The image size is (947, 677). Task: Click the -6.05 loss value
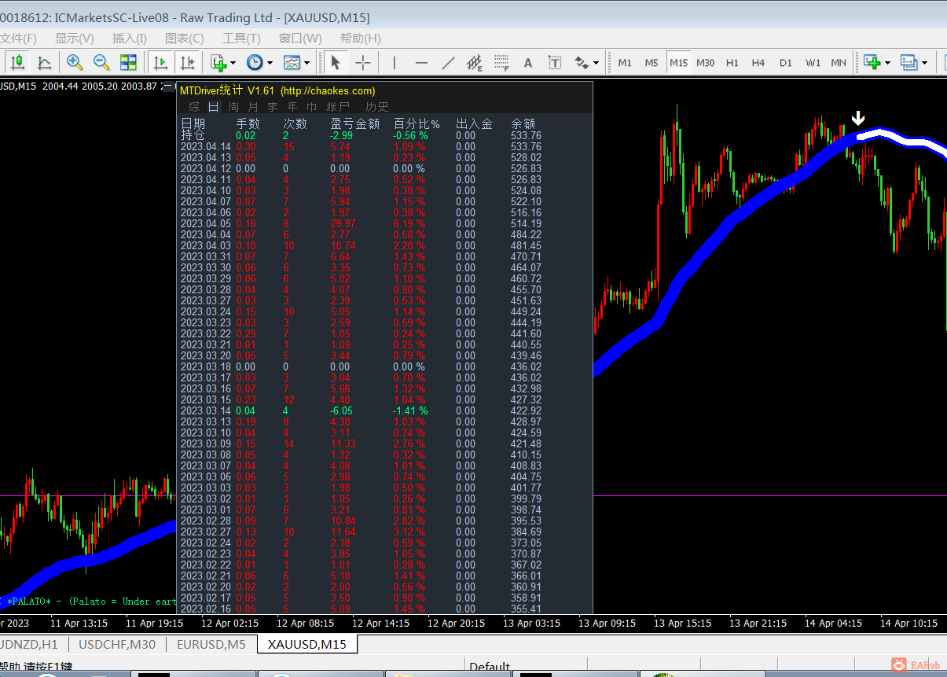coord(342,411)
